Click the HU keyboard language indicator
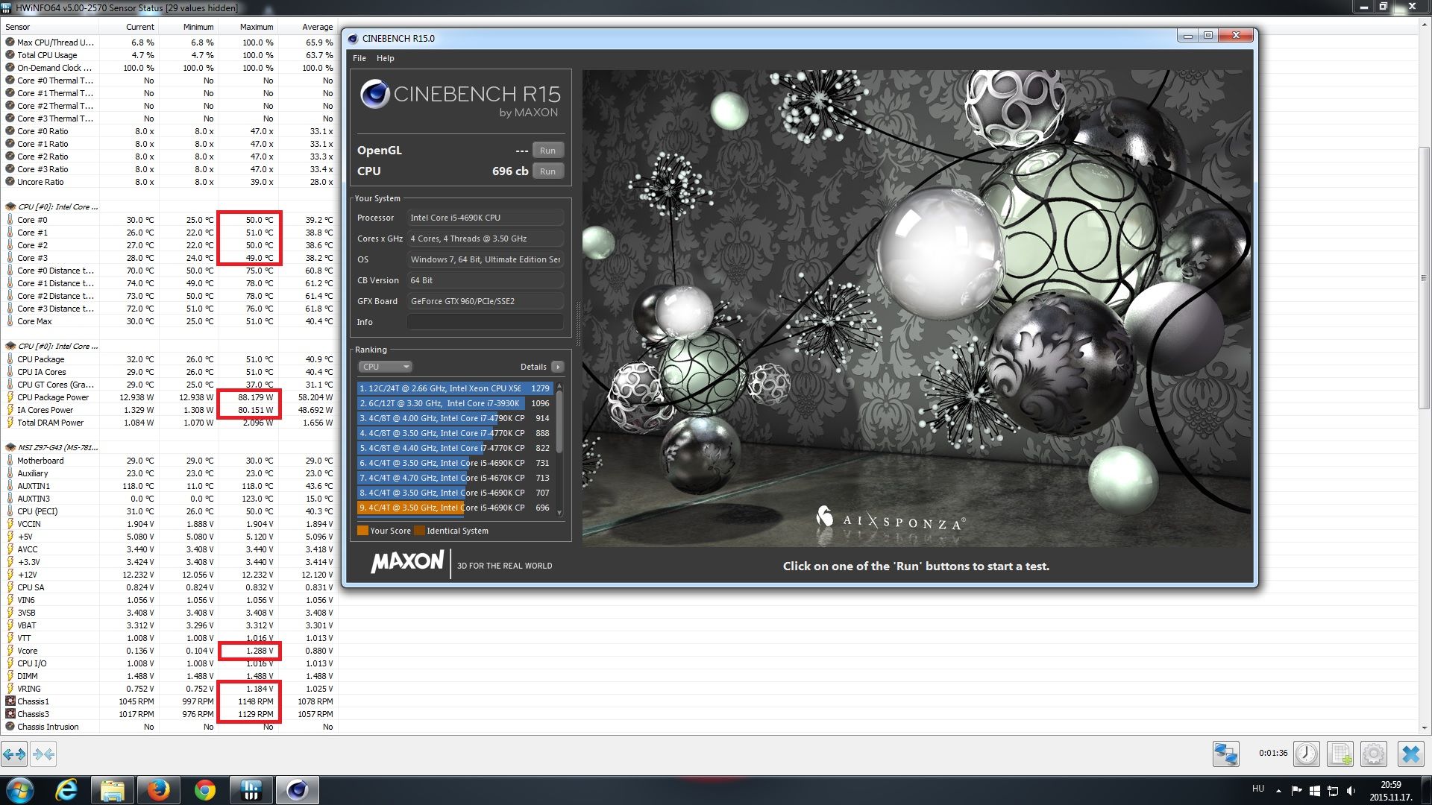Screen dimensions: 1432x805 coord(1258,789)
